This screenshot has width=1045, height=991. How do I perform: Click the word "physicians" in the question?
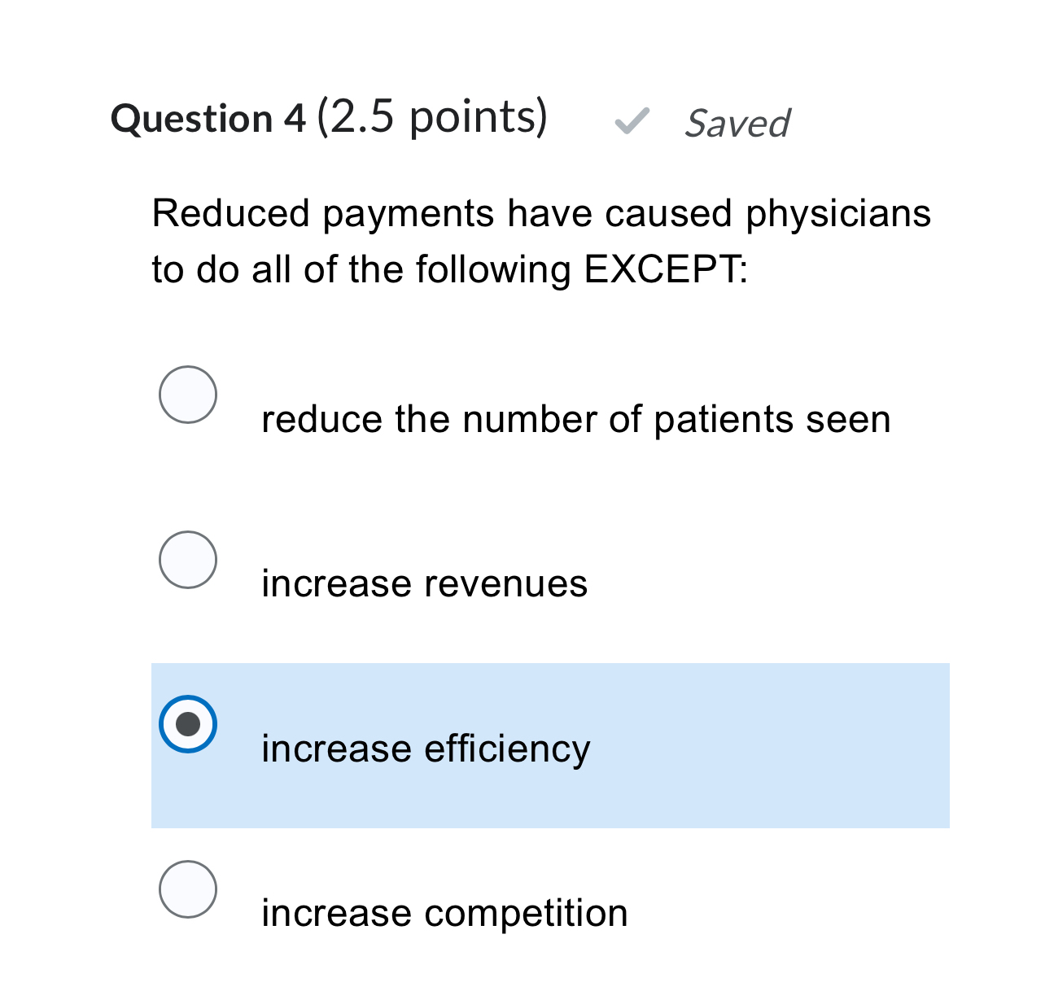(x=838, y=214)
